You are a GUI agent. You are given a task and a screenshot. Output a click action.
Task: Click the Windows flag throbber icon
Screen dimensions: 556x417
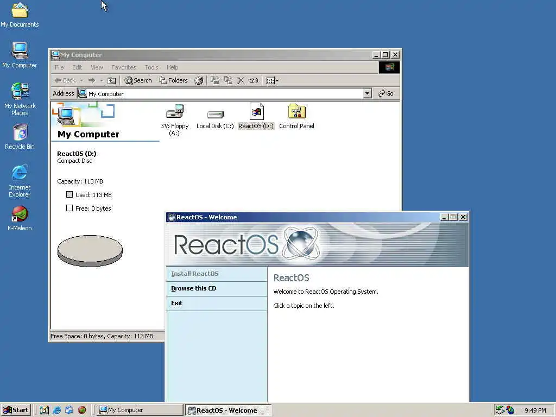click(389, 67)
